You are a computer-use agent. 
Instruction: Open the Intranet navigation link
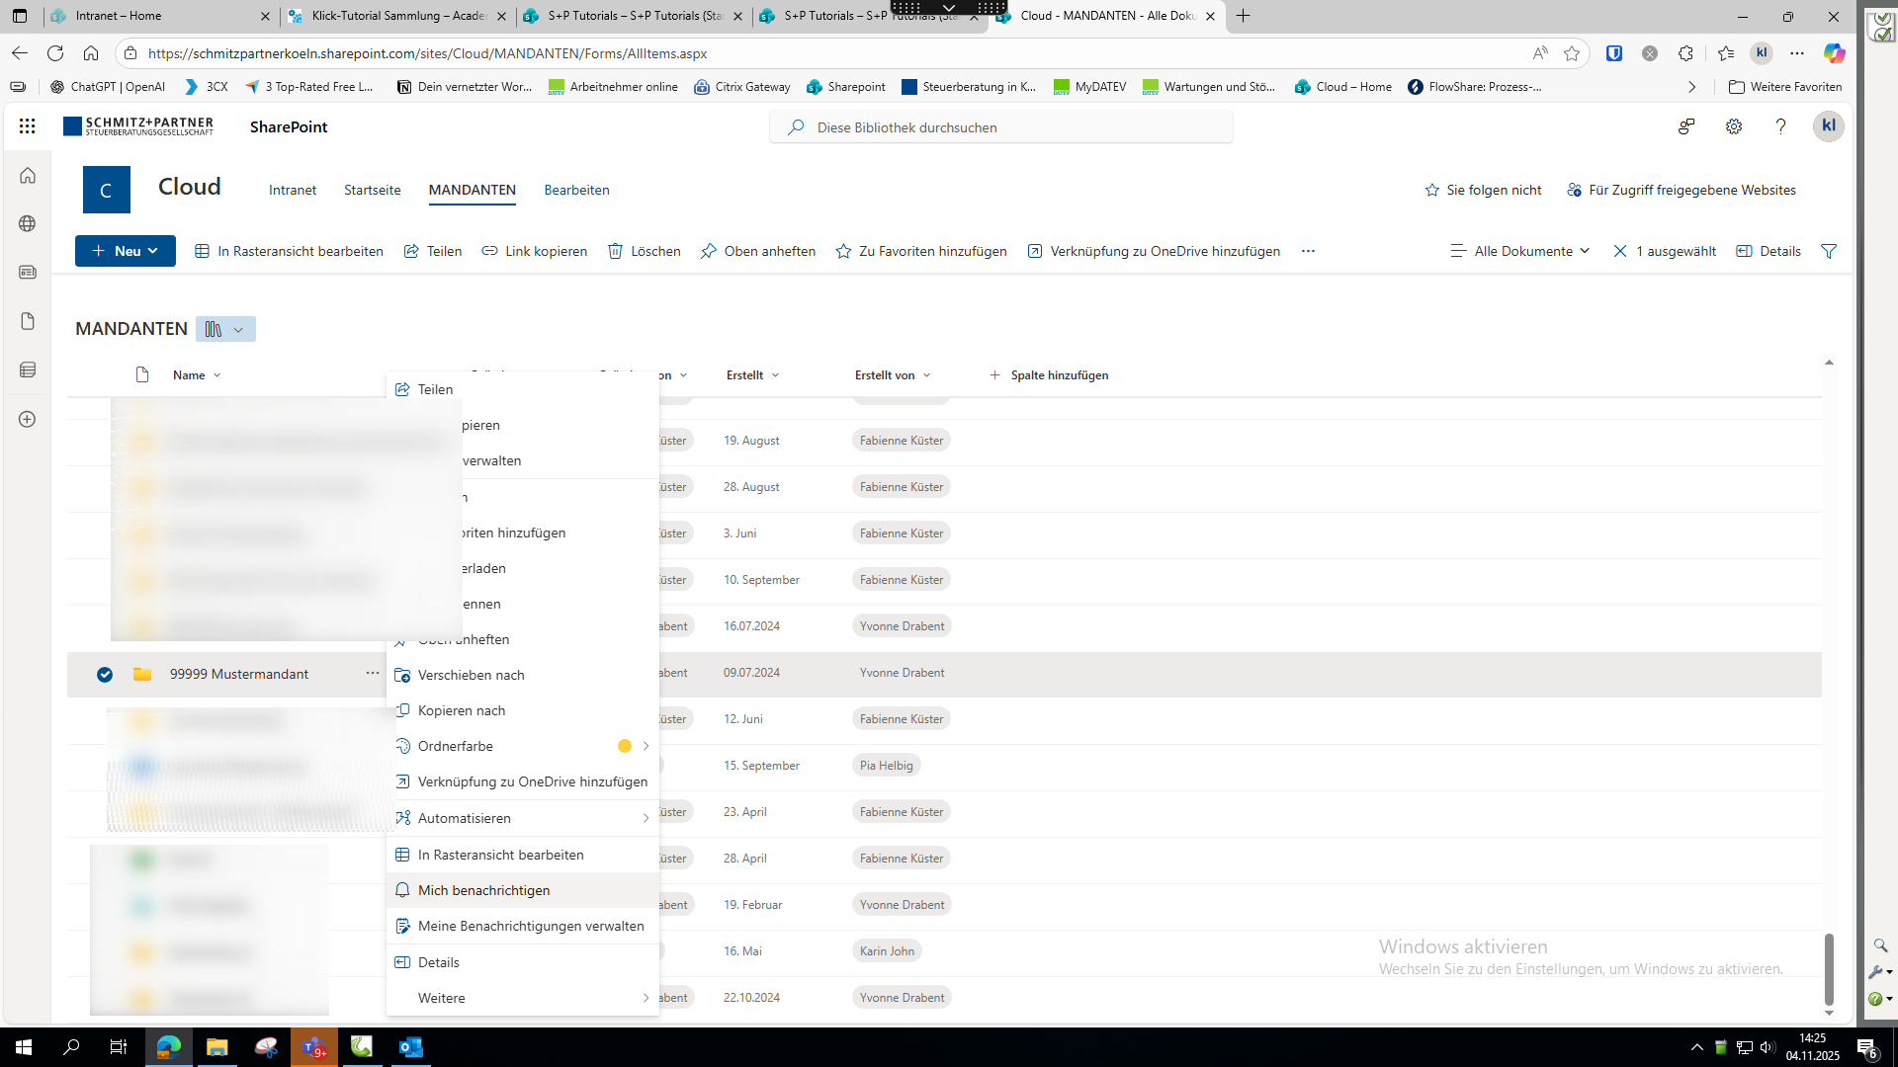pyautogui.click(x=293, y=190)
